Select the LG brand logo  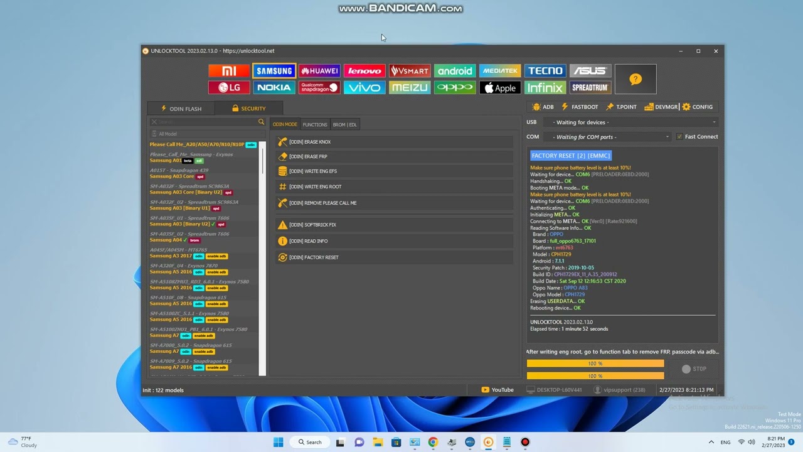point(229,88)
